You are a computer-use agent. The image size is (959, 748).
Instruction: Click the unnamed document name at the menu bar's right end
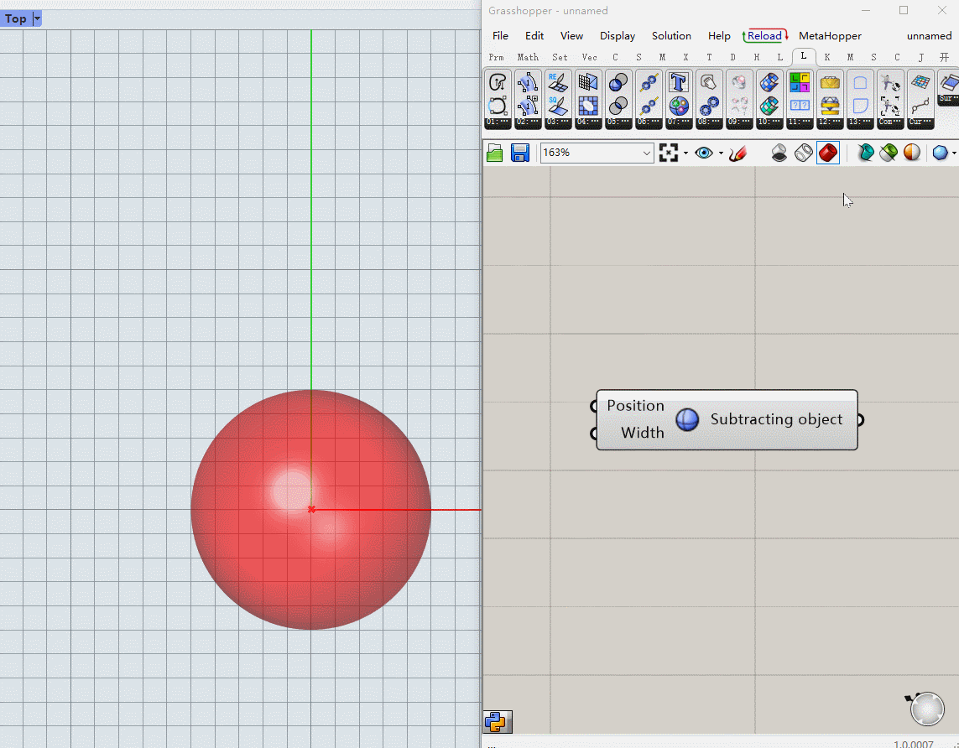pos(929,36)
